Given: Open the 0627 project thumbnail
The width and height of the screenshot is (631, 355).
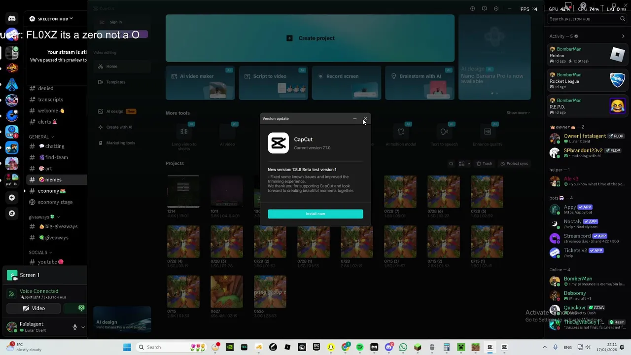Looking at the screenshot, I should click(227, 291).
